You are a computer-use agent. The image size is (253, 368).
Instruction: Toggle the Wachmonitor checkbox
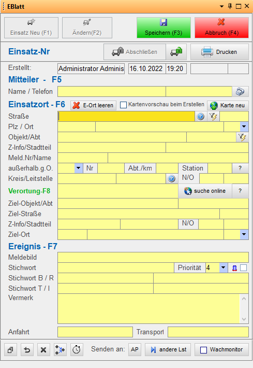(x=203, y=350)
